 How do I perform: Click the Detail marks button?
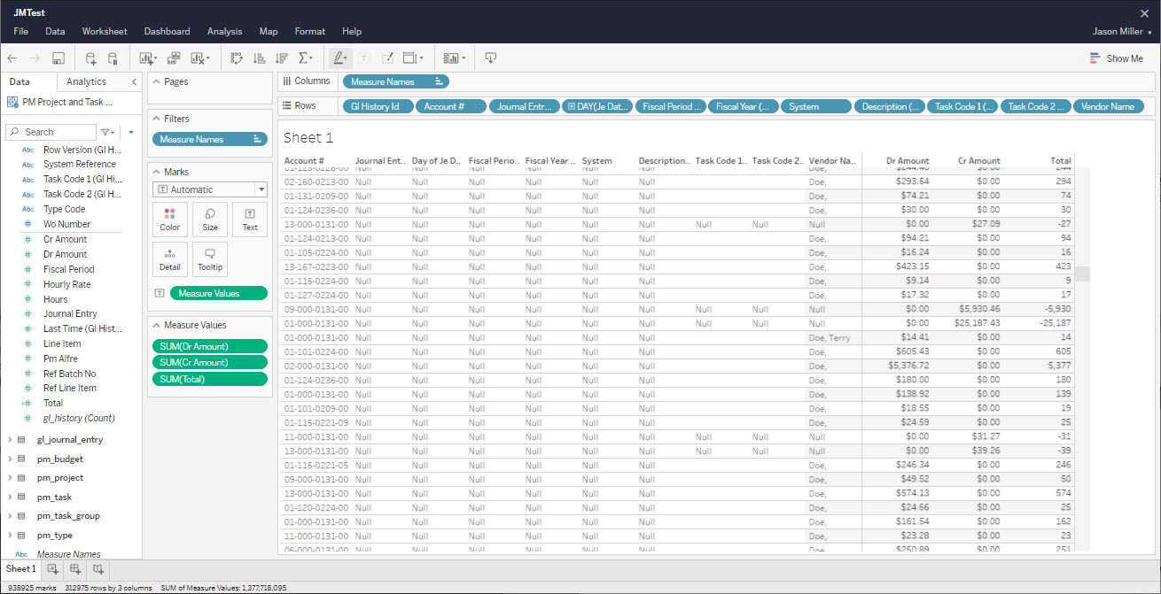170,259
